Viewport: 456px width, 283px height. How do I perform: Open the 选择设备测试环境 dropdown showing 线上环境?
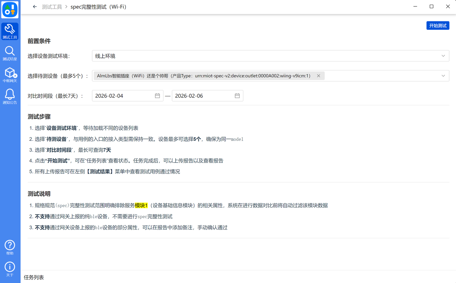(x=270, y=56)
